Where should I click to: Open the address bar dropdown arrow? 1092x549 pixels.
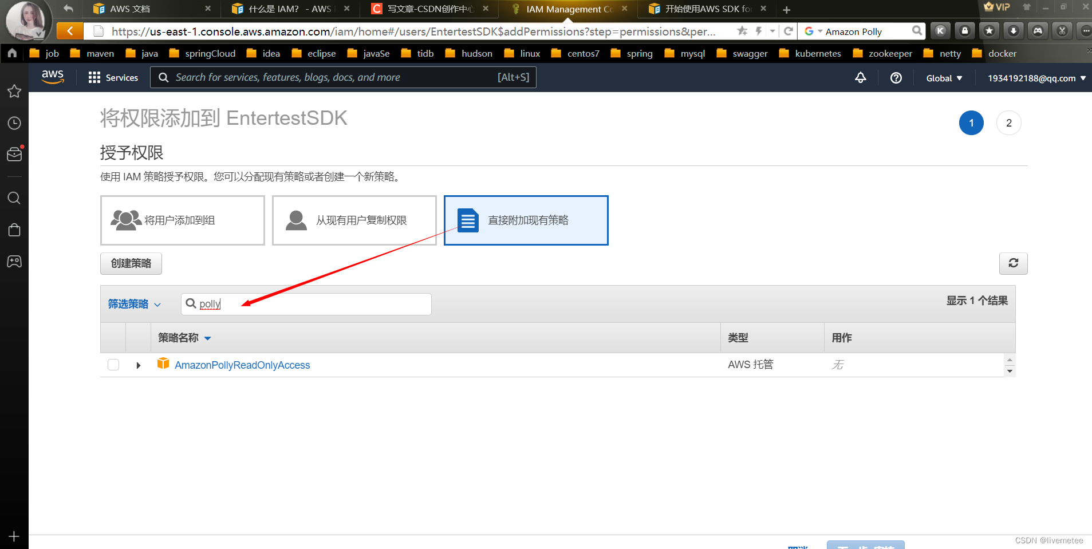click(772, 31)
